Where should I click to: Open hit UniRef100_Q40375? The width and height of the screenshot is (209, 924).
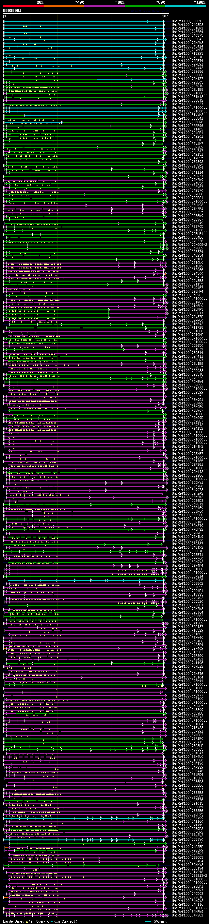coord(187,35)
